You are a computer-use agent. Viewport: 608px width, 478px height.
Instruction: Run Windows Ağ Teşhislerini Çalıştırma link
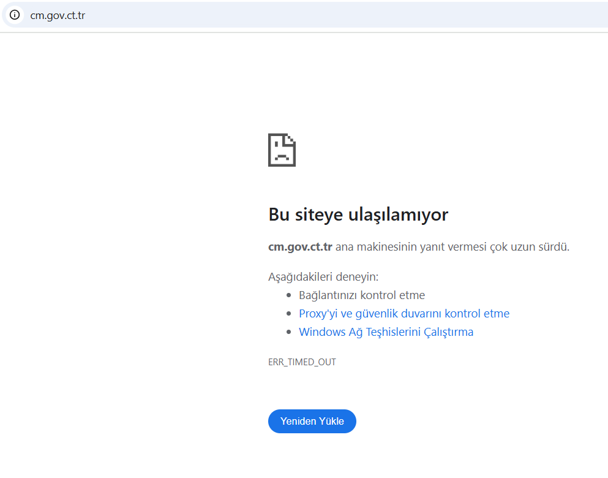(x=386, y=332)
